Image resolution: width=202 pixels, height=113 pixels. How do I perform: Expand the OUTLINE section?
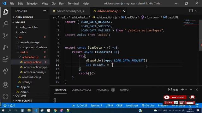21,95
